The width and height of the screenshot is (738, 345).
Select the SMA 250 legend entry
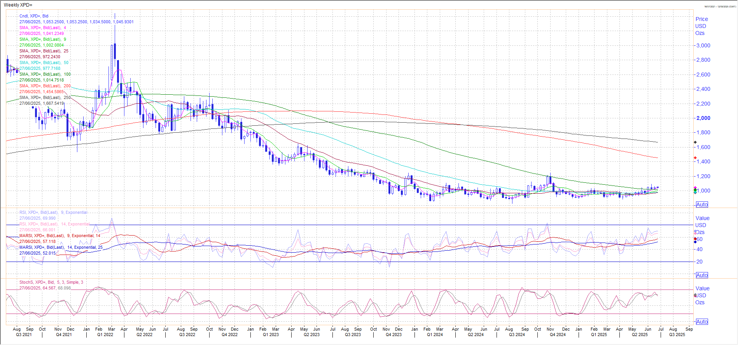(x=45, y=97)
